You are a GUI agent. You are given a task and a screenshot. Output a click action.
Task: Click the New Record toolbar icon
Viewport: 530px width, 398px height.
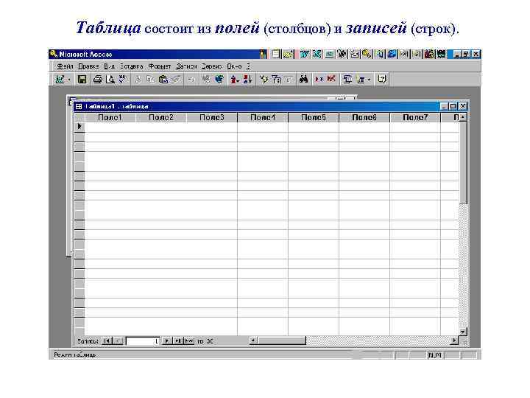(319, 80)
